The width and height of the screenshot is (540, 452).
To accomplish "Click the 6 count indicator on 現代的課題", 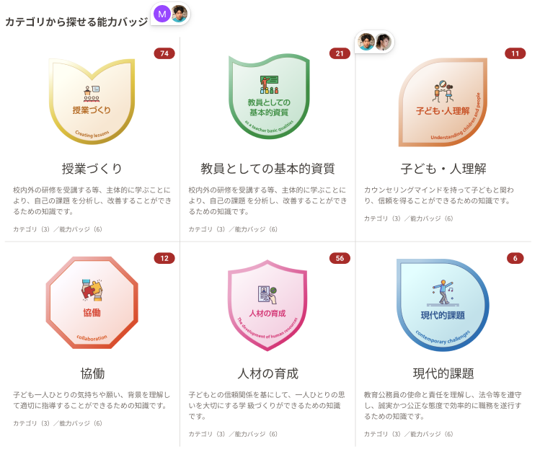I will pyautogui.click(x=515, y=258).
